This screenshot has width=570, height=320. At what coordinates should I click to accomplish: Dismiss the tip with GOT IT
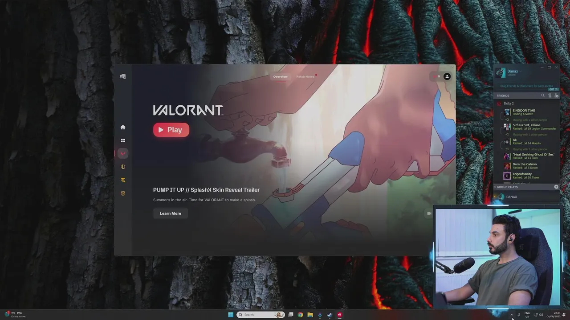[x=553, y=89]
